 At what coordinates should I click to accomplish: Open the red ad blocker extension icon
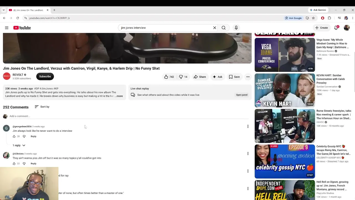click(x=323, y=18)
